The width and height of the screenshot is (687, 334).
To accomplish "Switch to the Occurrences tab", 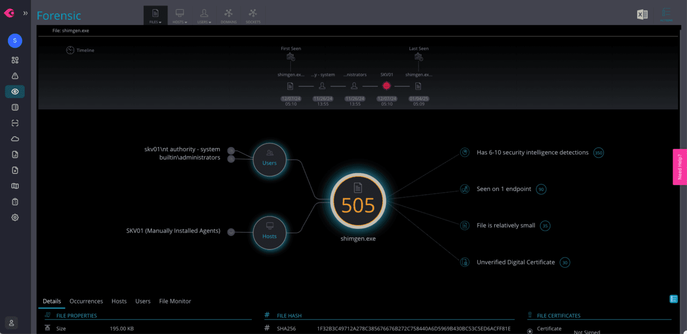I will tap(86, 301).
